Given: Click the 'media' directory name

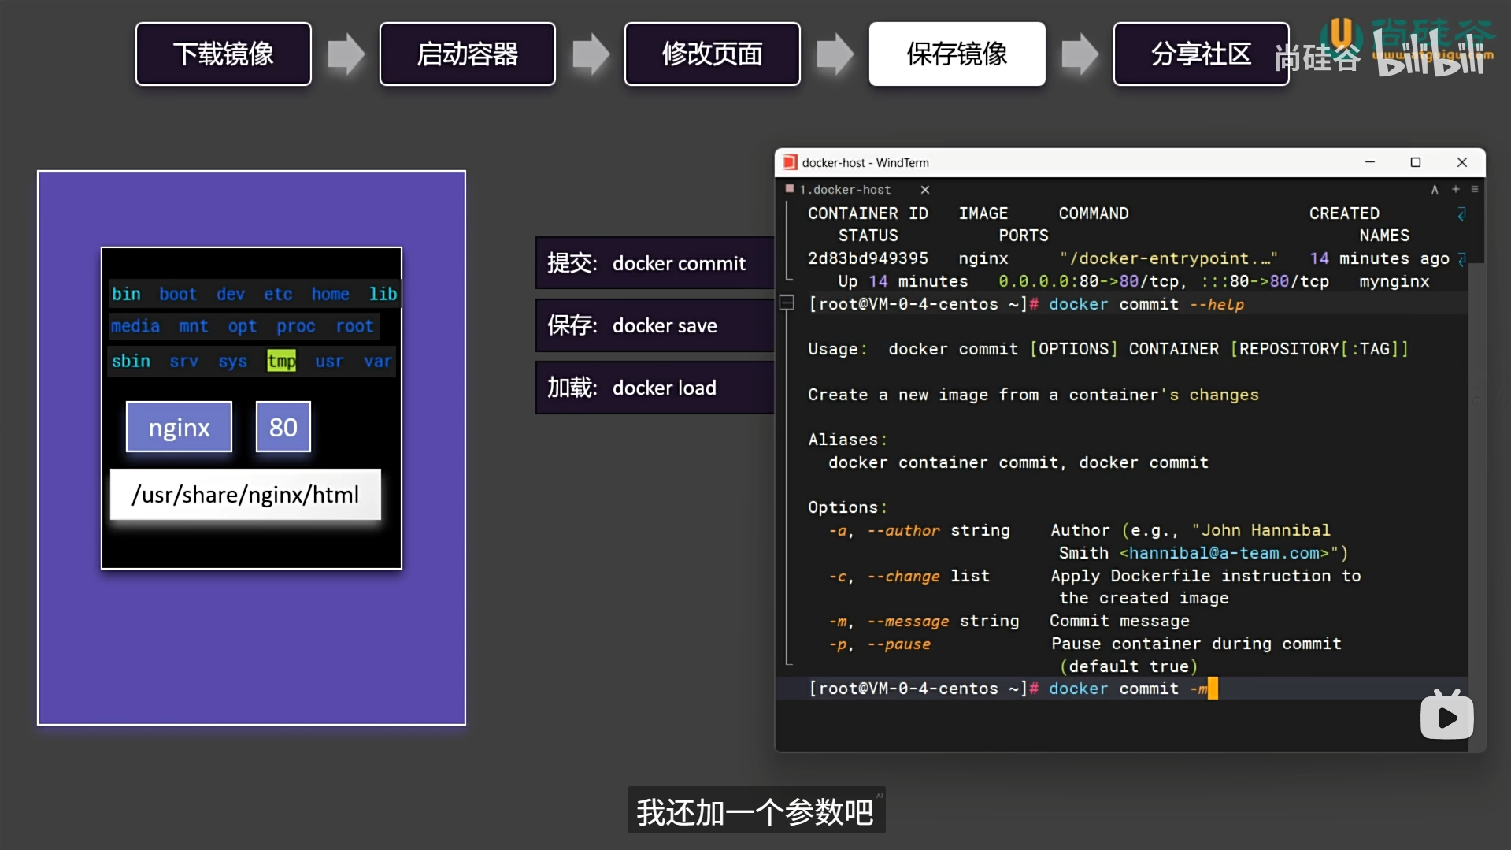Looking at the screenshot, I should [x=135, y=326].
